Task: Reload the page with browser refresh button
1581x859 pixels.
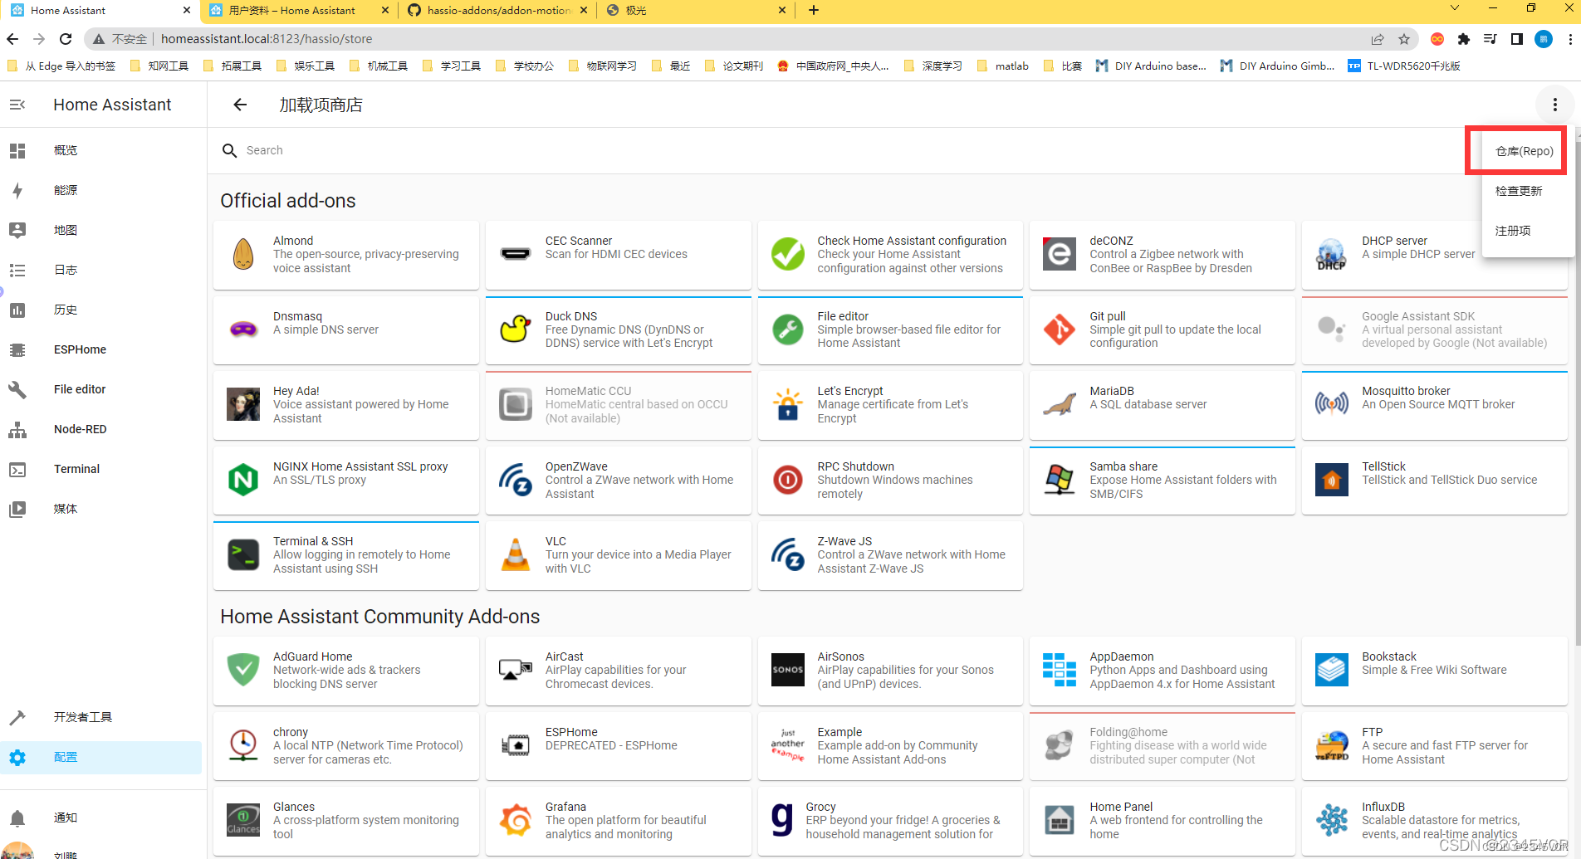Action: [x=66, y=39]
